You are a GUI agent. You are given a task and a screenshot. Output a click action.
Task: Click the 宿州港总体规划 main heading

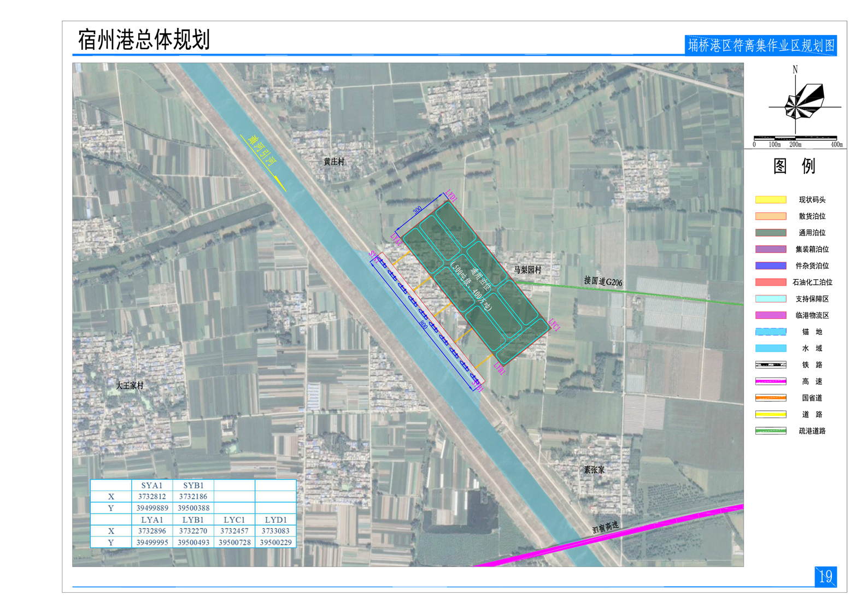144,40
